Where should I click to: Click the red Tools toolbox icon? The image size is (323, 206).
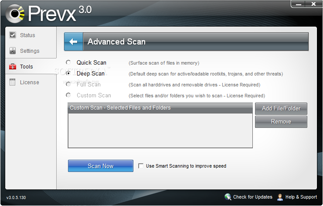pos(13,66)
